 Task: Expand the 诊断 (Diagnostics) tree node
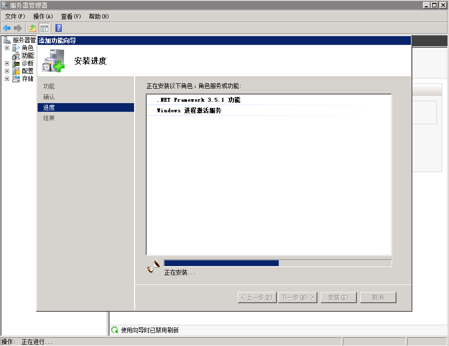(x=7, y=64)
